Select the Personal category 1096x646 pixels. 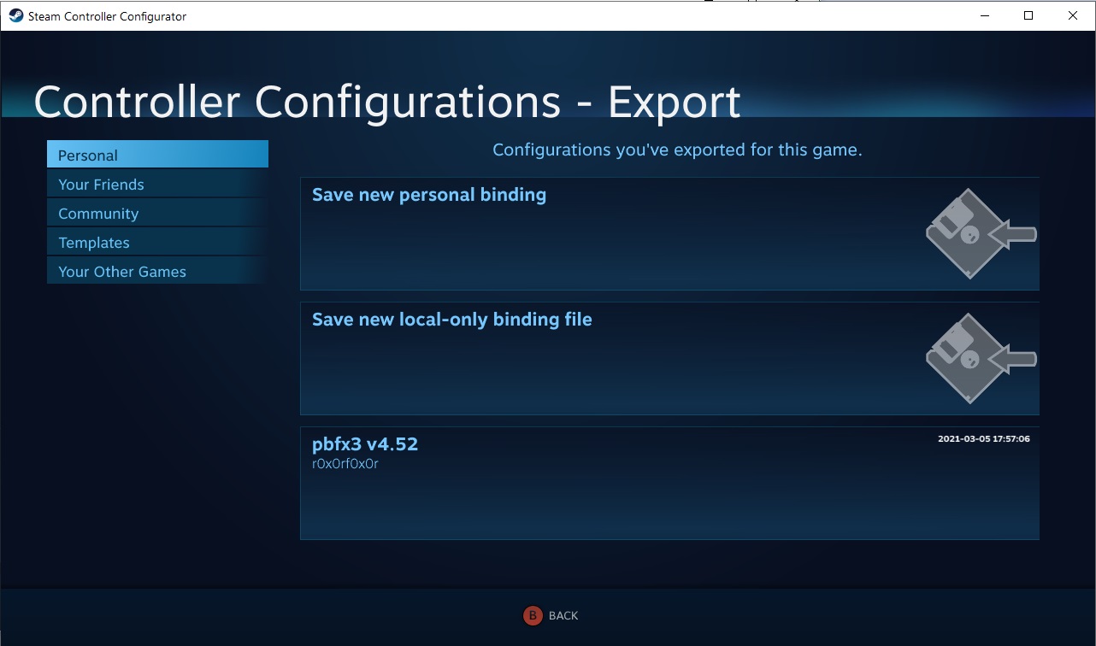157,155
